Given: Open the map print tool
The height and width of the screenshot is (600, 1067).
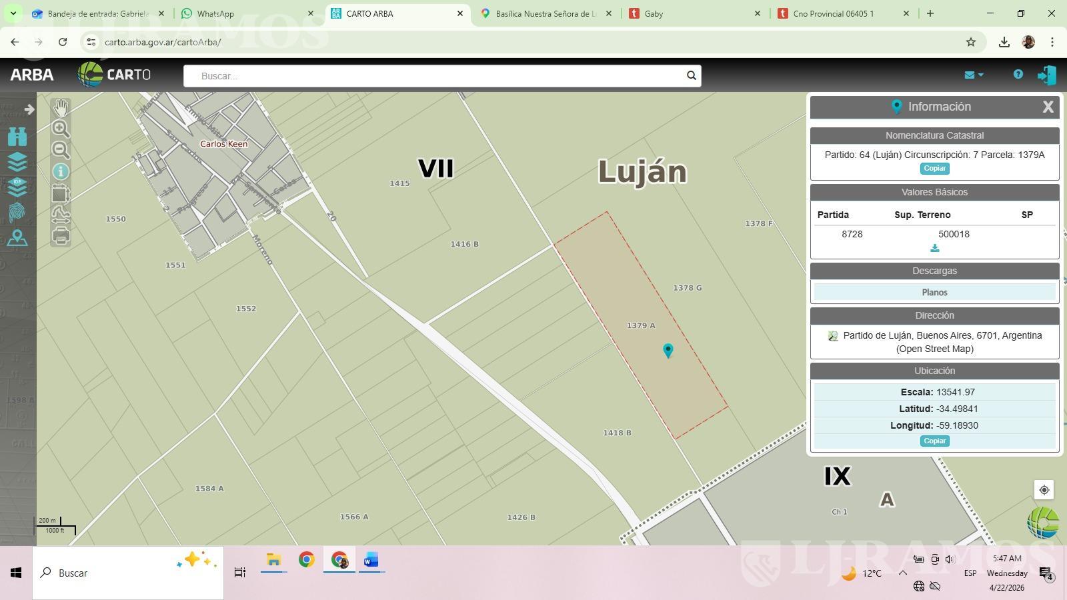Looking at the screenshot, I should click(61, 235).
